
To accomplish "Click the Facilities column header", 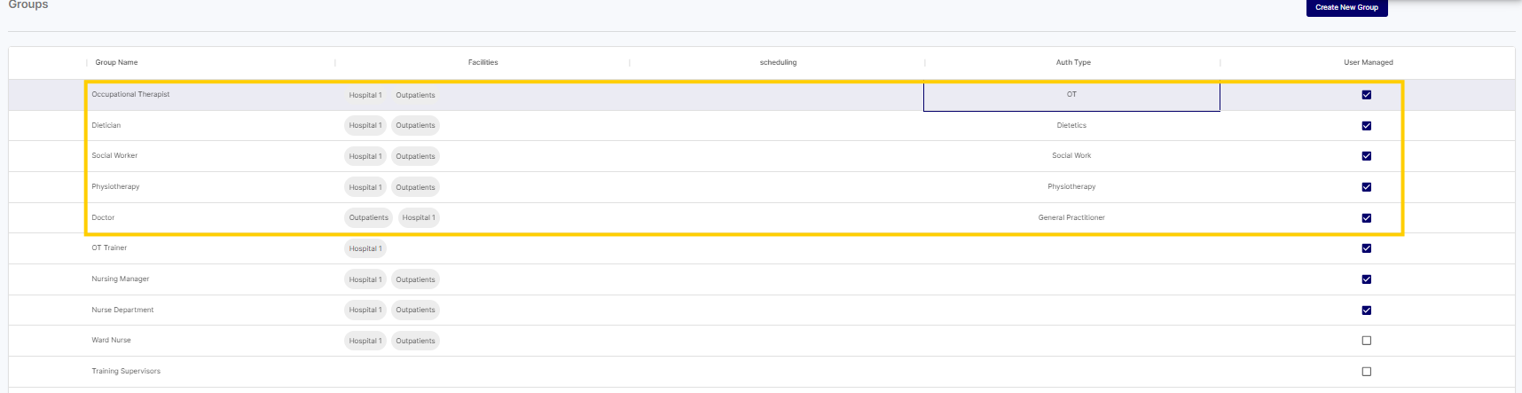I will click(482, 63).
